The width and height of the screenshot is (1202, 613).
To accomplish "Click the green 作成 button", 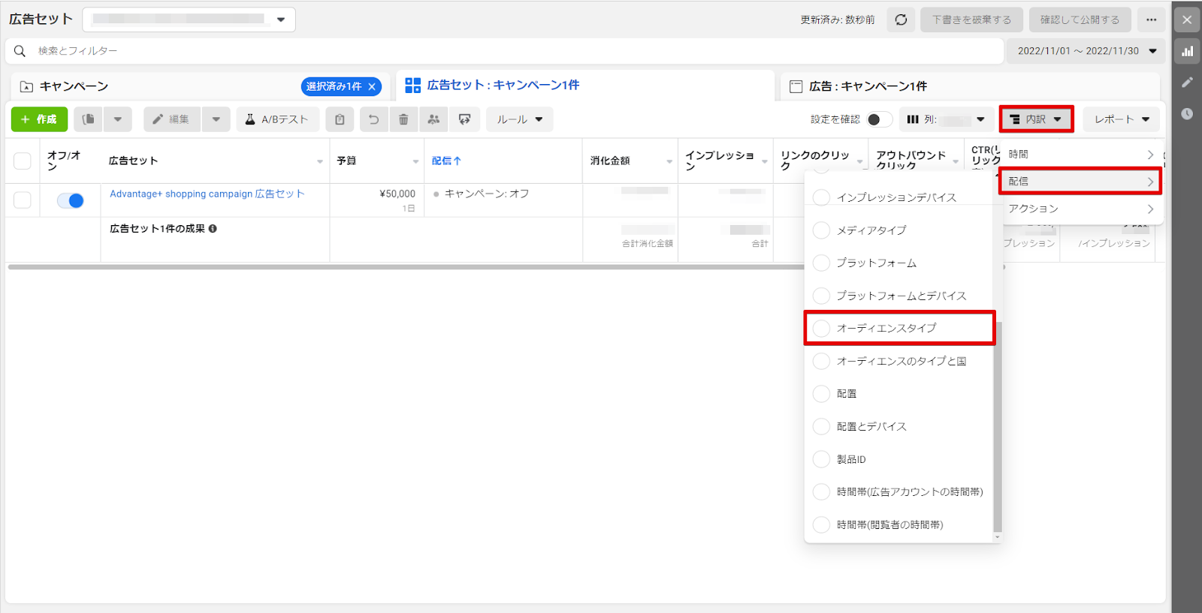I will click(39, 119).
